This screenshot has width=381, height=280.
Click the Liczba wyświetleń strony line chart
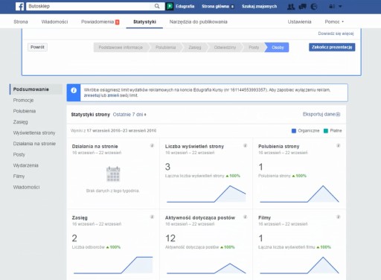[206, 194]
